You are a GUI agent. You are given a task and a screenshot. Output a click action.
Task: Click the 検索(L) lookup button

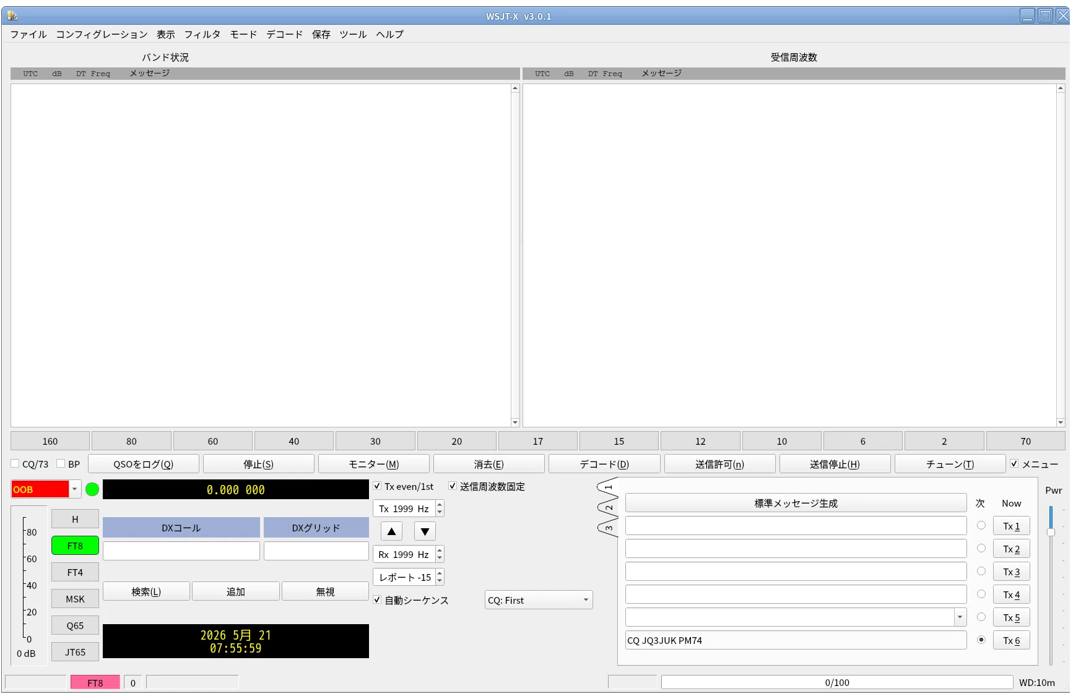click(x=146, y=591)
